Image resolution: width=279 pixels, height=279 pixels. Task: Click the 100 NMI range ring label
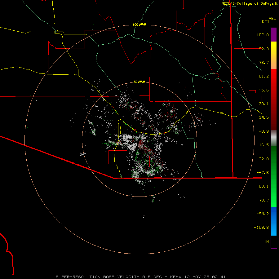pyautogui.click(x=139, y=24)
